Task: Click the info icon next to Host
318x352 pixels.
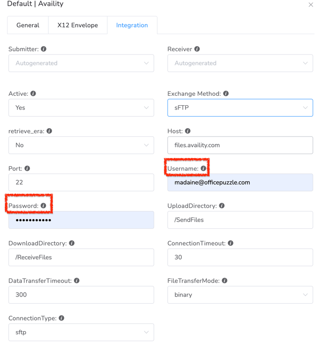Action: [x=187, y=131]
